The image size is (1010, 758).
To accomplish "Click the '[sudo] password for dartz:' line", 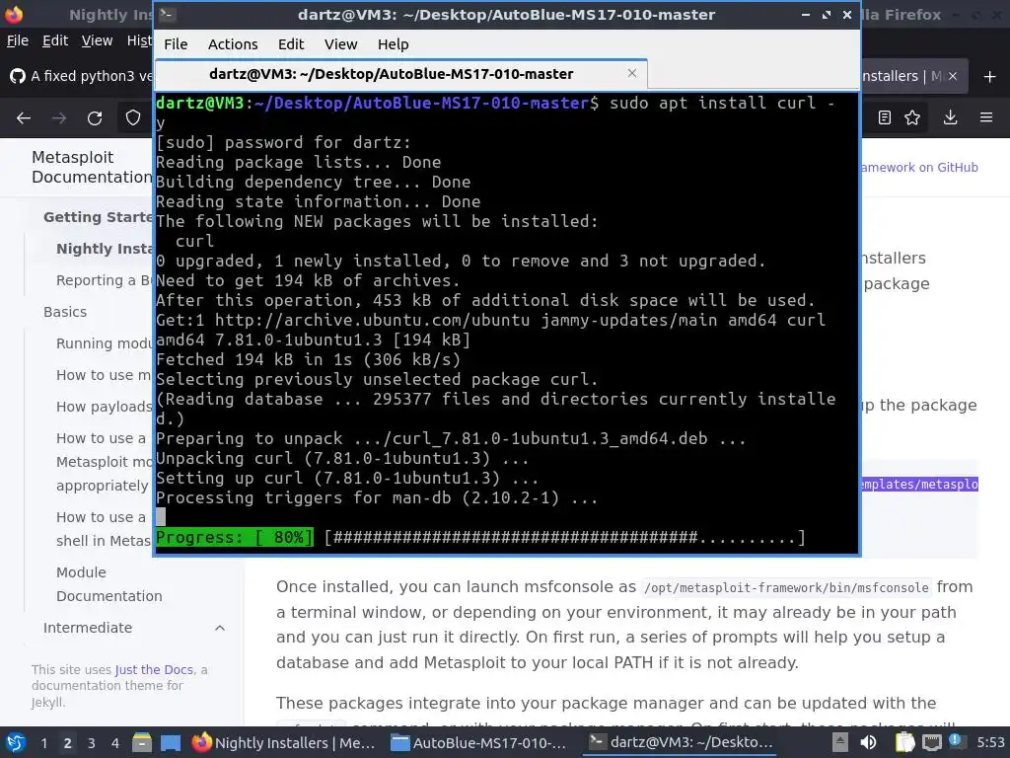I will tap(283, 142).
